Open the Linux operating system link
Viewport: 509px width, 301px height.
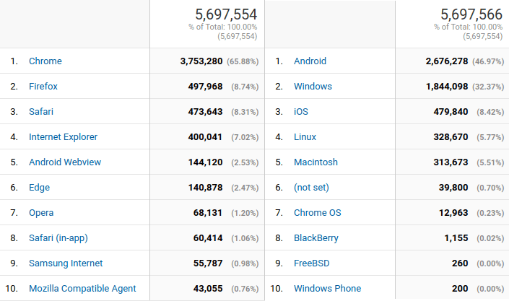[305, 137]
